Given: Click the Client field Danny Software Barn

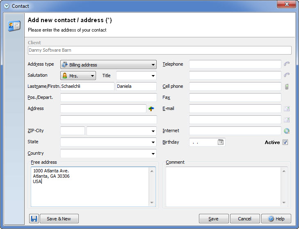Looking at the screenshot, I should [160, 50].
